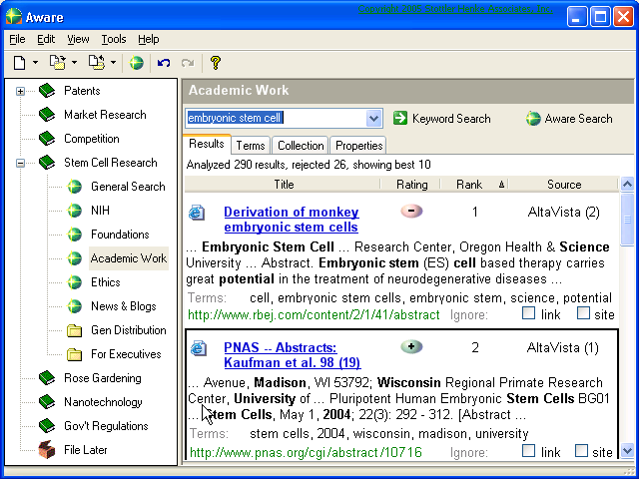Click the blue Undo arrow icon
Screen dimensions: 639x479
click(164, 63)
